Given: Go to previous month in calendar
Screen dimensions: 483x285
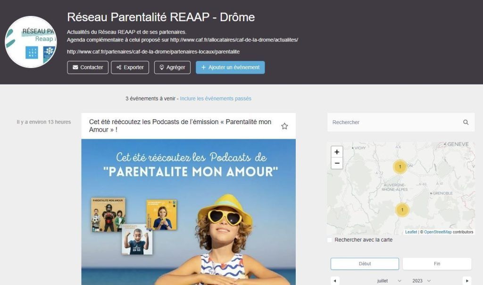Looking at the screenshot, I should click(335, 281).
